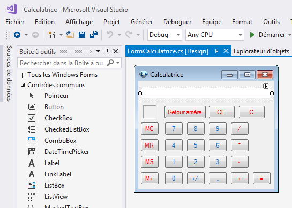Click the Open File folder icon
Viewport: 292px width, 208px height.
click(70, 35)
